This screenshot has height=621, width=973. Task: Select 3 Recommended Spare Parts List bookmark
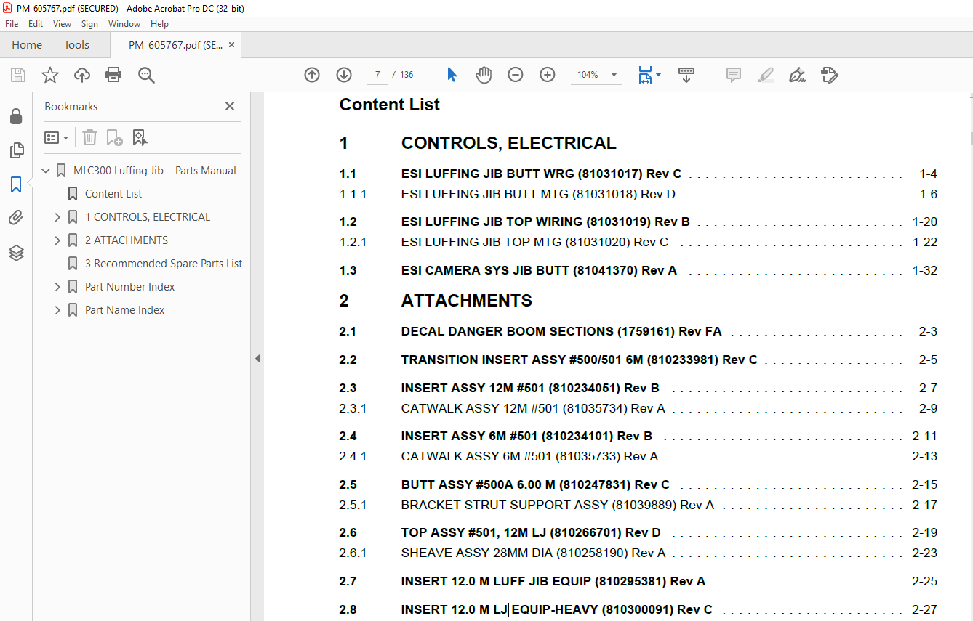point(164,264)
